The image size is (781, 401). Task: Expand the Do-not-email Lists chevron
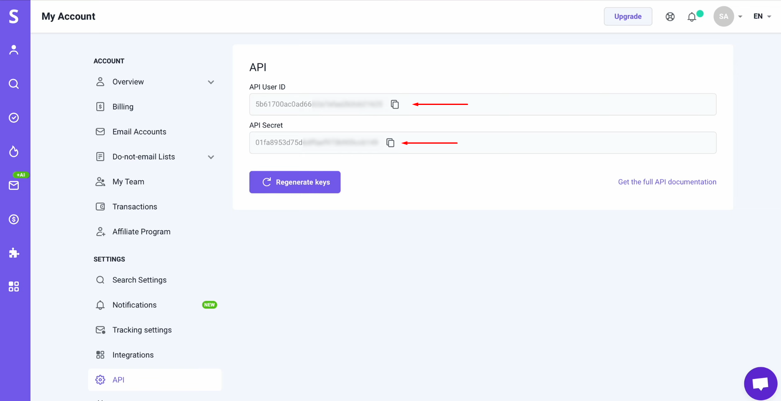click(211, 157)
